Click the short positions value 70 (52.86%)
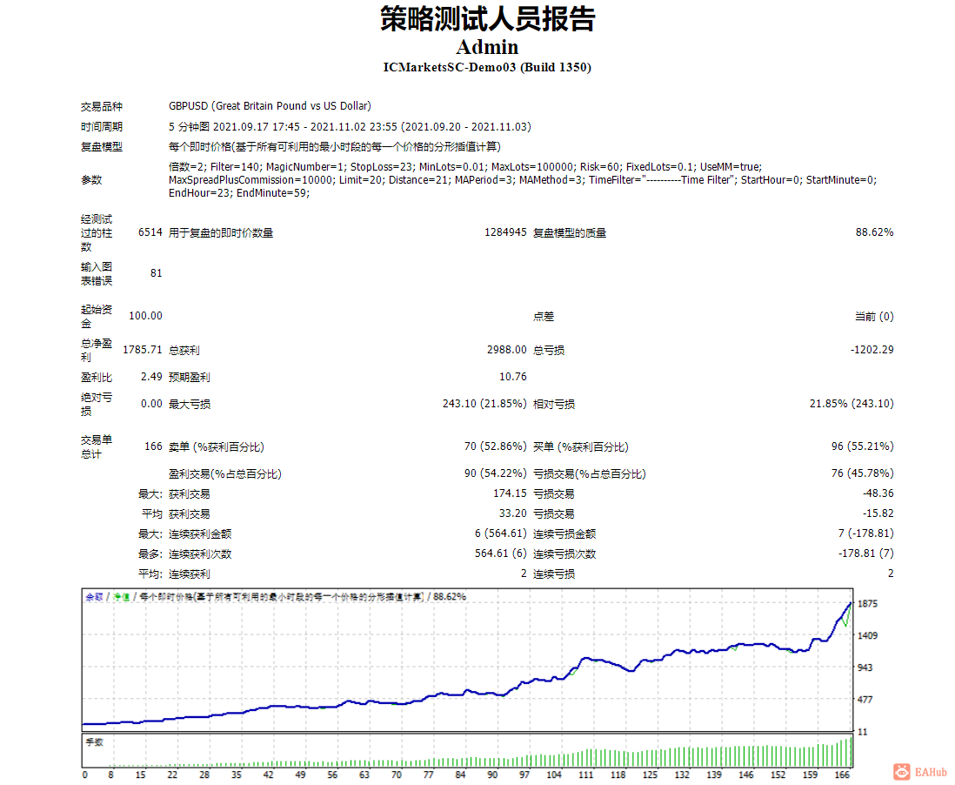 (x=495, y=446)
